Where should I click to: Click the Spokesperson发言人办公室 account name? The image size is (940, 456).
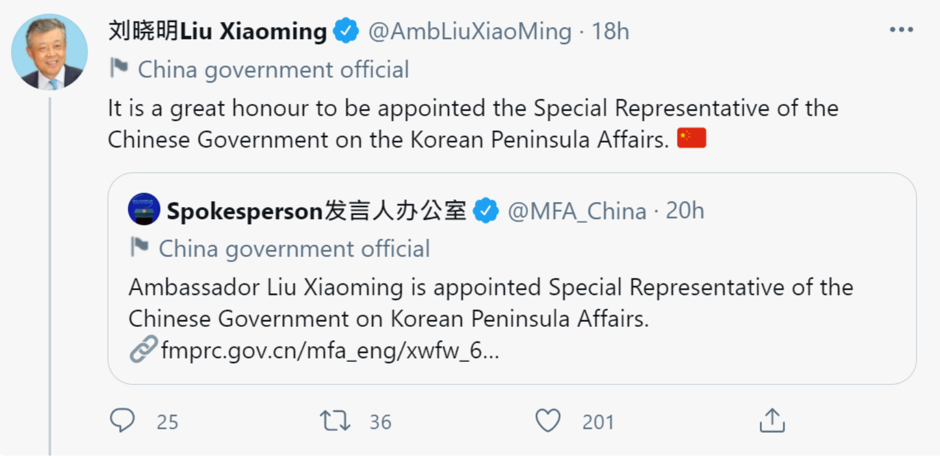click(316, 211)
